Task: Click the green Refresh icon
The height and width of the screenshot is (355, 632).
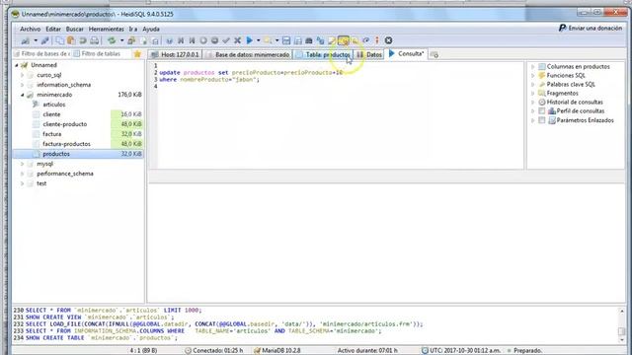Action: [x=112, y=40]
